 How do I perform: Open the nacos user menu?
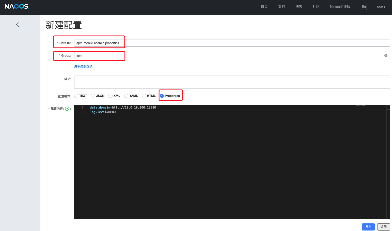point(381,7)
